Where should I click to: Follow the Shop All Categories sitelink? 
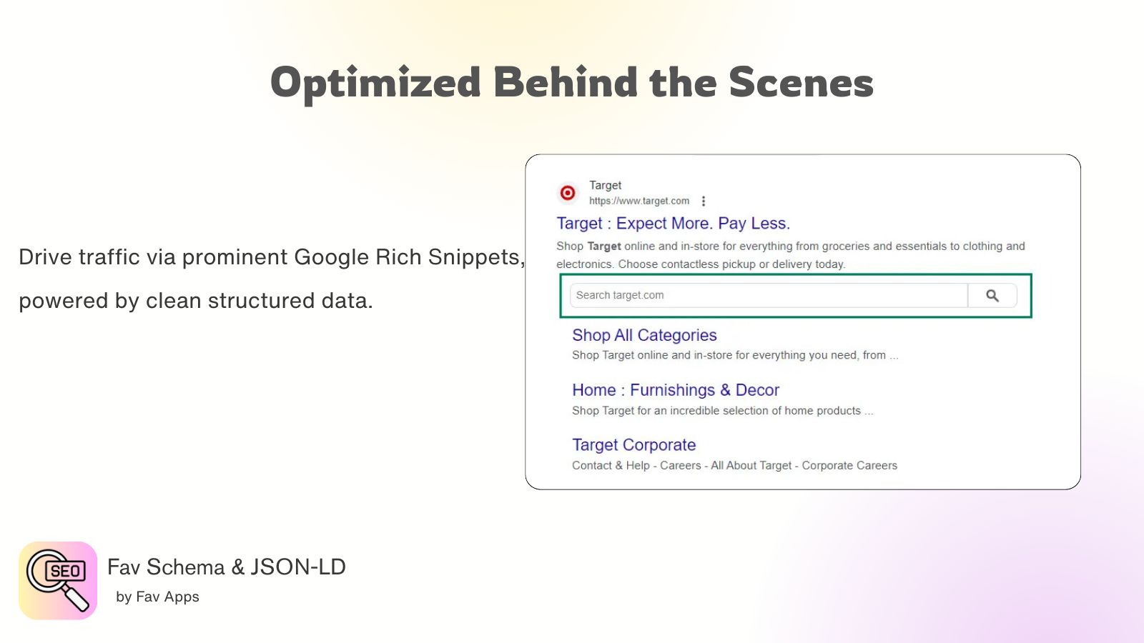[x=643, y=335]
